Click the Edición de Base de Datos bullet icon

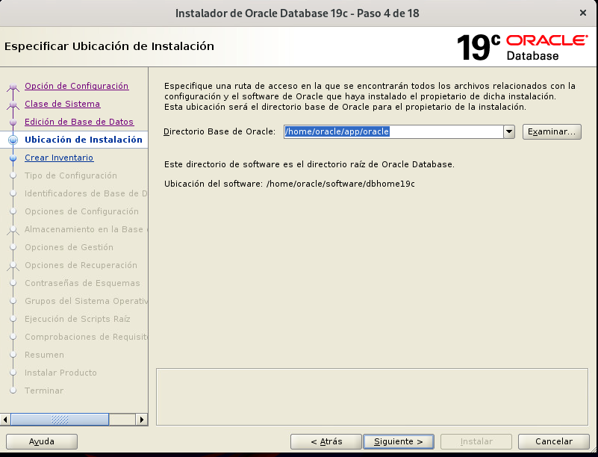click(x=13, y=122)
